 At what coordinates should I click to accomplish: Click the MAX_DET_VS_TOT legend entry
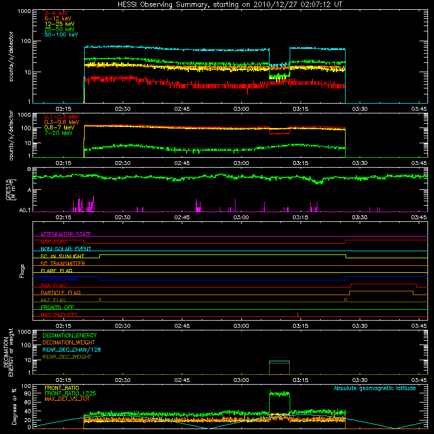click(67, 399)
